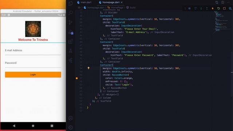This screenshot has height=131, width=233.
Task: Switch to the main.dart tab
Action: (x=84, y=3)
